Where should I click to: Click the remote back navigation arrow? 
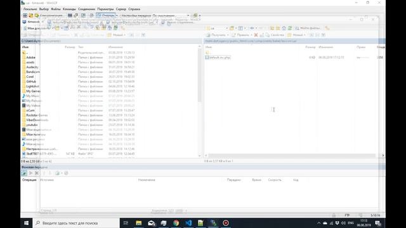click(x=252, y=28)
